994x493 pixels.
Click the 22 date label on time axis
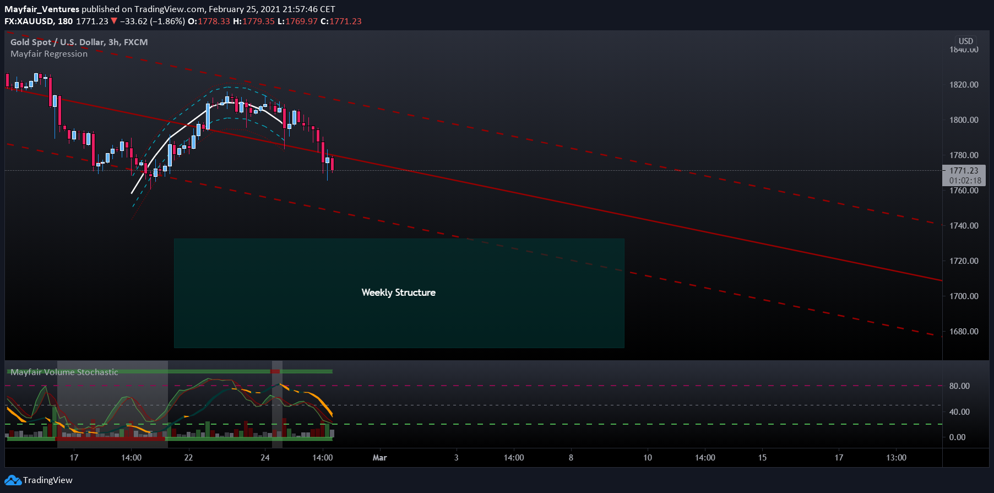(x=188, y=458)
